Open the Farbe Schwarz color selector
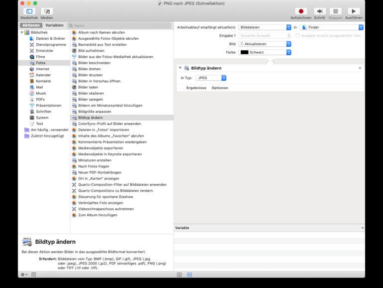383x288 pixels. tap(265, 52)
